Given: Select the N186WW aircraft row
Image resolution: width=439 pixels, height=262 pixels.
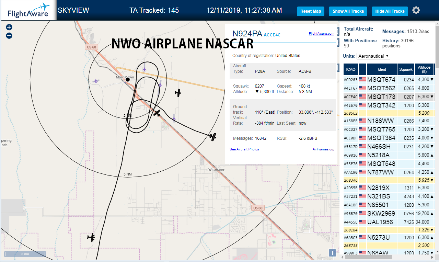Looking at the screenshot, I should [389, 121].
